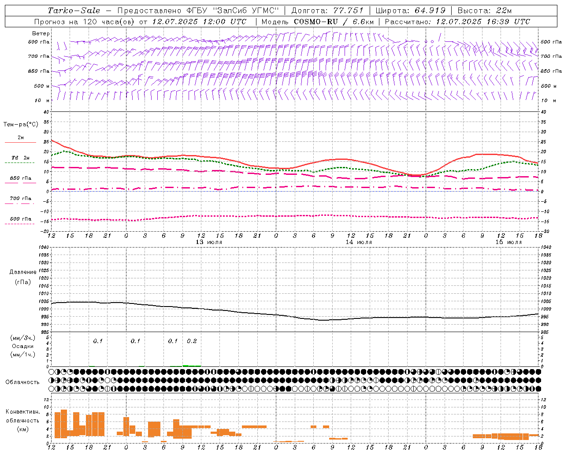This screenshot has width=564, height=451.
Task: Click the dashed line sample under 'Td 2м'
Action: click(19, 163)
